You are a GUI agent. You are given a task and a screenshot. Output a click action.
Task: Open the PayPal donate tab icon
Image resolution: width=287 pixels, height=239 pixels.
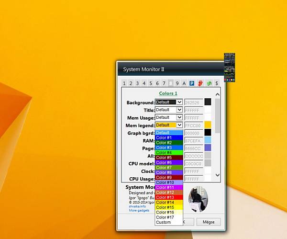(x=192, y=83)
